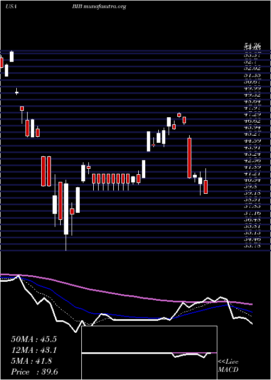Click the 36.48 price axis label
Screen dimensions: 271x380
pyautogui.click(x=252, y=219)
